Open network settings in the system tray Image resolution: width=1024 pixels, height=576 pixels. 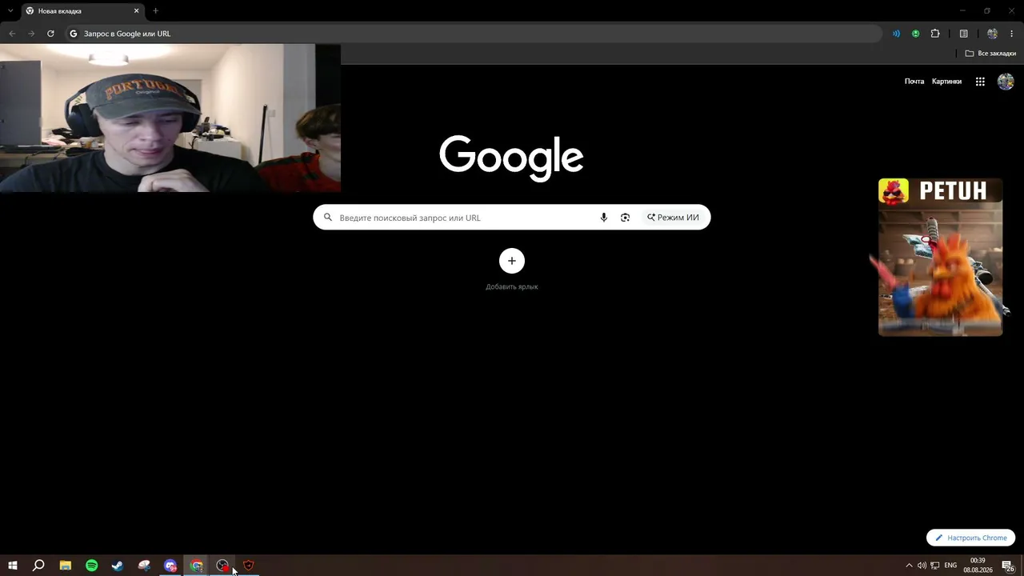point(935,566)
